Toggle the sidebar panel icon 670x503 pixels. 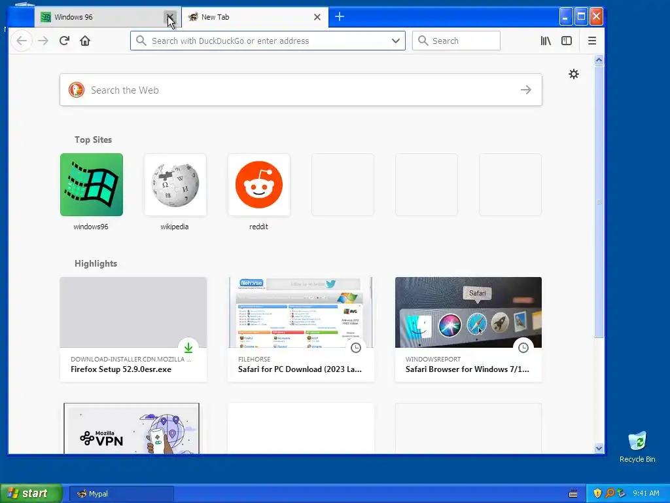(x=567, y=41)
